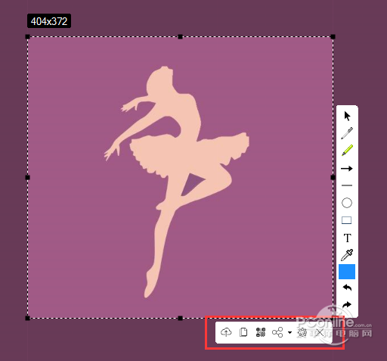Image resolution: width=387 pixels, height=361 pixels.
Task: Copy screenshot to clipboard
Action: click(x=243, y=332)
